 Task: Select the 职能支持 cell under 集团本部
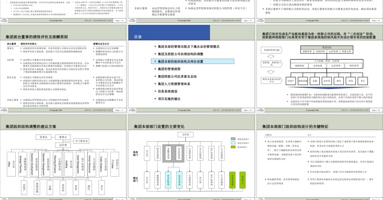point(346,52)
